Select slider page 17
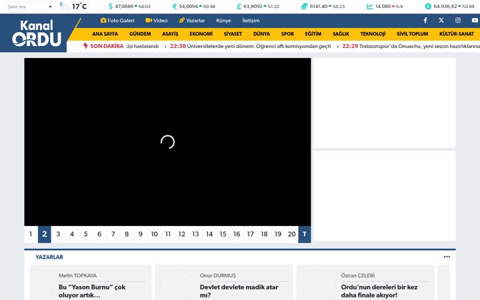Image resolution: width=480 pixels, height=300 pixels. click(251, 234)
